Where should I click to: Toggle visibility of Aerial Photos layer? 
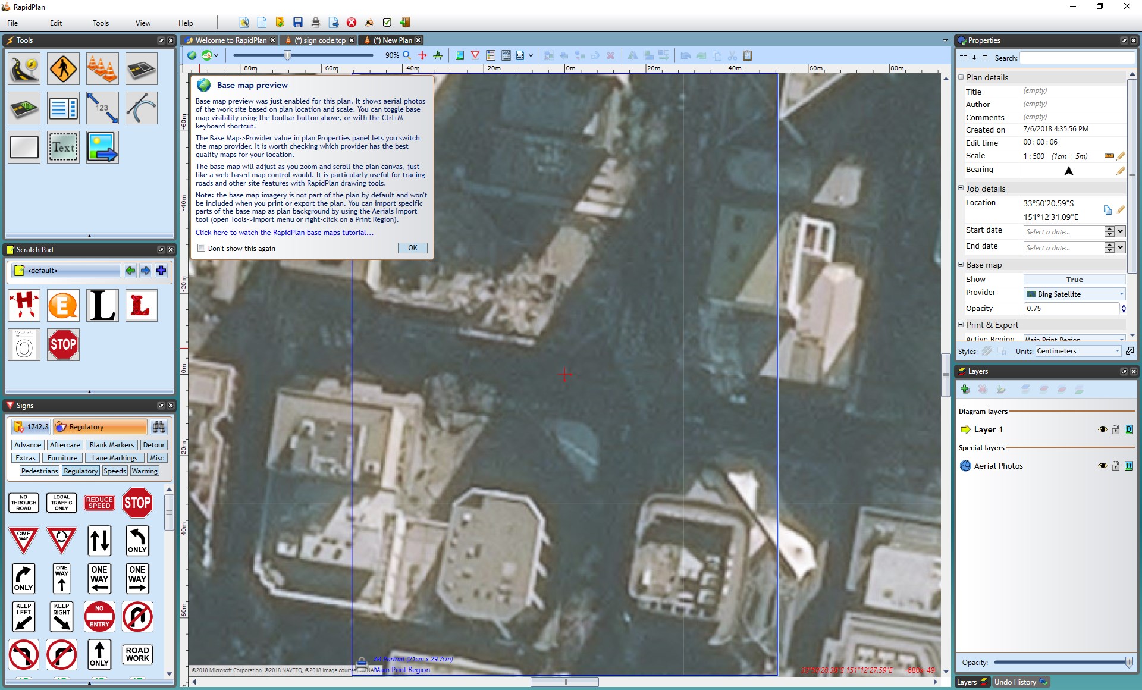pos(1102,466)
